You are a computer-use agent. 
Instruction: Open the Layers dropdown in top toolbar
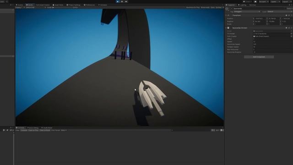pos(275,2)
